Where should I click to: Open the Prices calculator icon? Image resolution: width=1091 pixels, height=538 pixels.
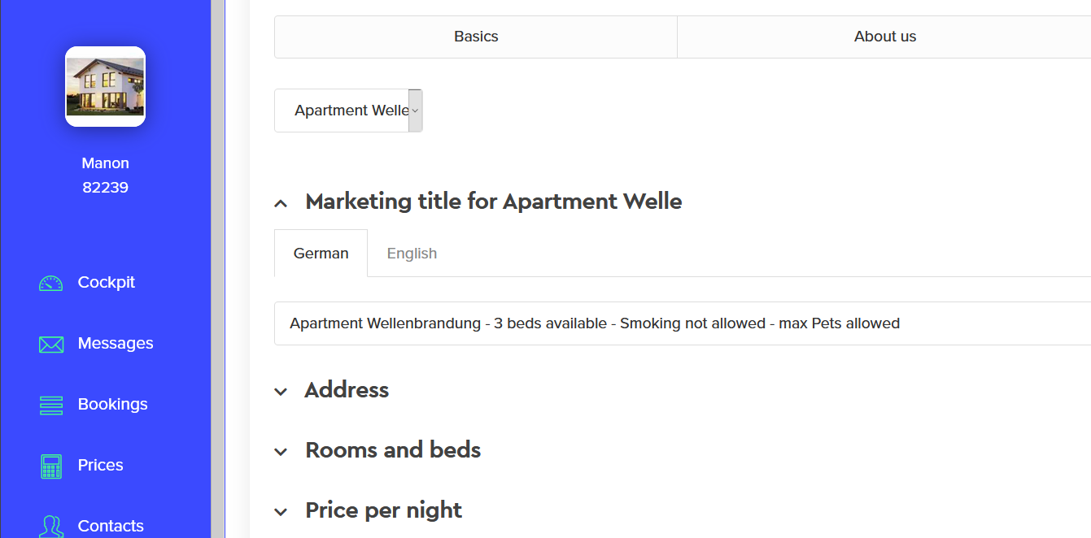(50, 466)
